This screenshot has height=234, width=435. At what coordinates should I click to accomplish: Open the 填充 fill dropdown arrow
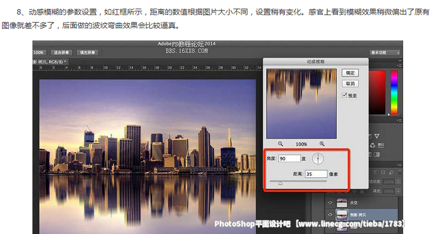coord(398,191)
